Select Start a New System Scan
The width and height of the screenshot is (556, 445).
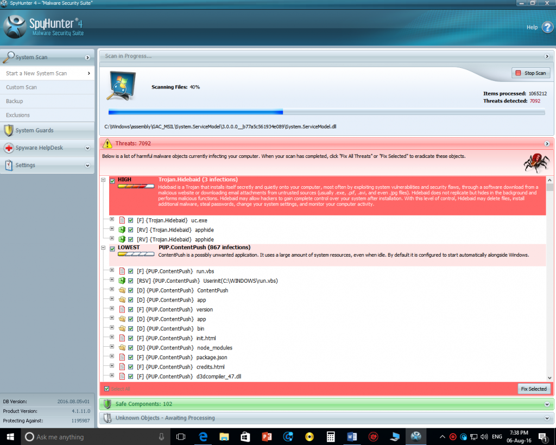pyautogui.click(x=47, y=73)
